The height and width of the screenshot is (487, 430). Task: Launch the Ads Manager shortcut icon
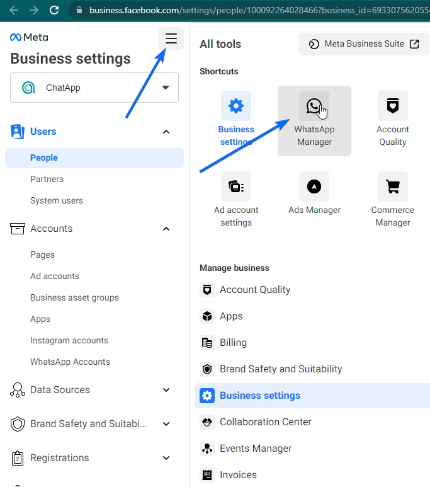314,186
